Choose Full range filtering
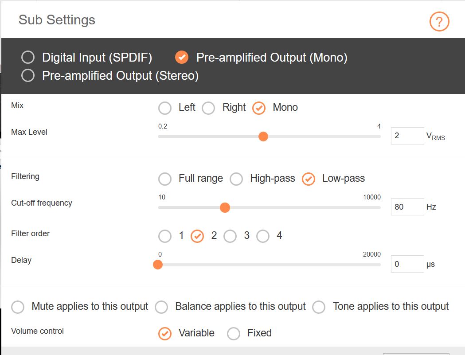This screenshot has height=355, width=465. point(165,179)
